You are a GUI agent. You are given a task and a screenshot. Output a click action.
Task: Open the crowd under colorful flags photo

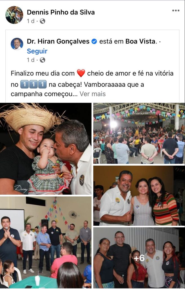[x=139, y=133]
